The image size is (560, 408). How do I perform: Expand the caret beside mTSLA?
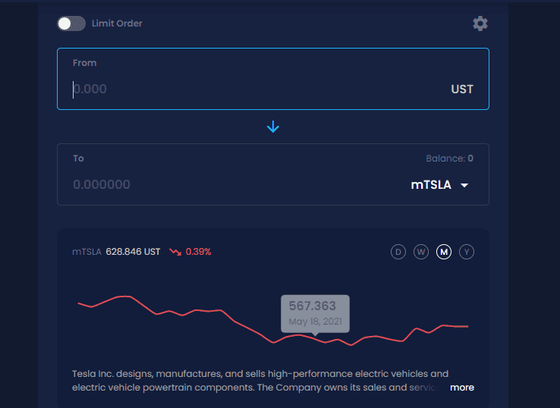click(464, 185)
